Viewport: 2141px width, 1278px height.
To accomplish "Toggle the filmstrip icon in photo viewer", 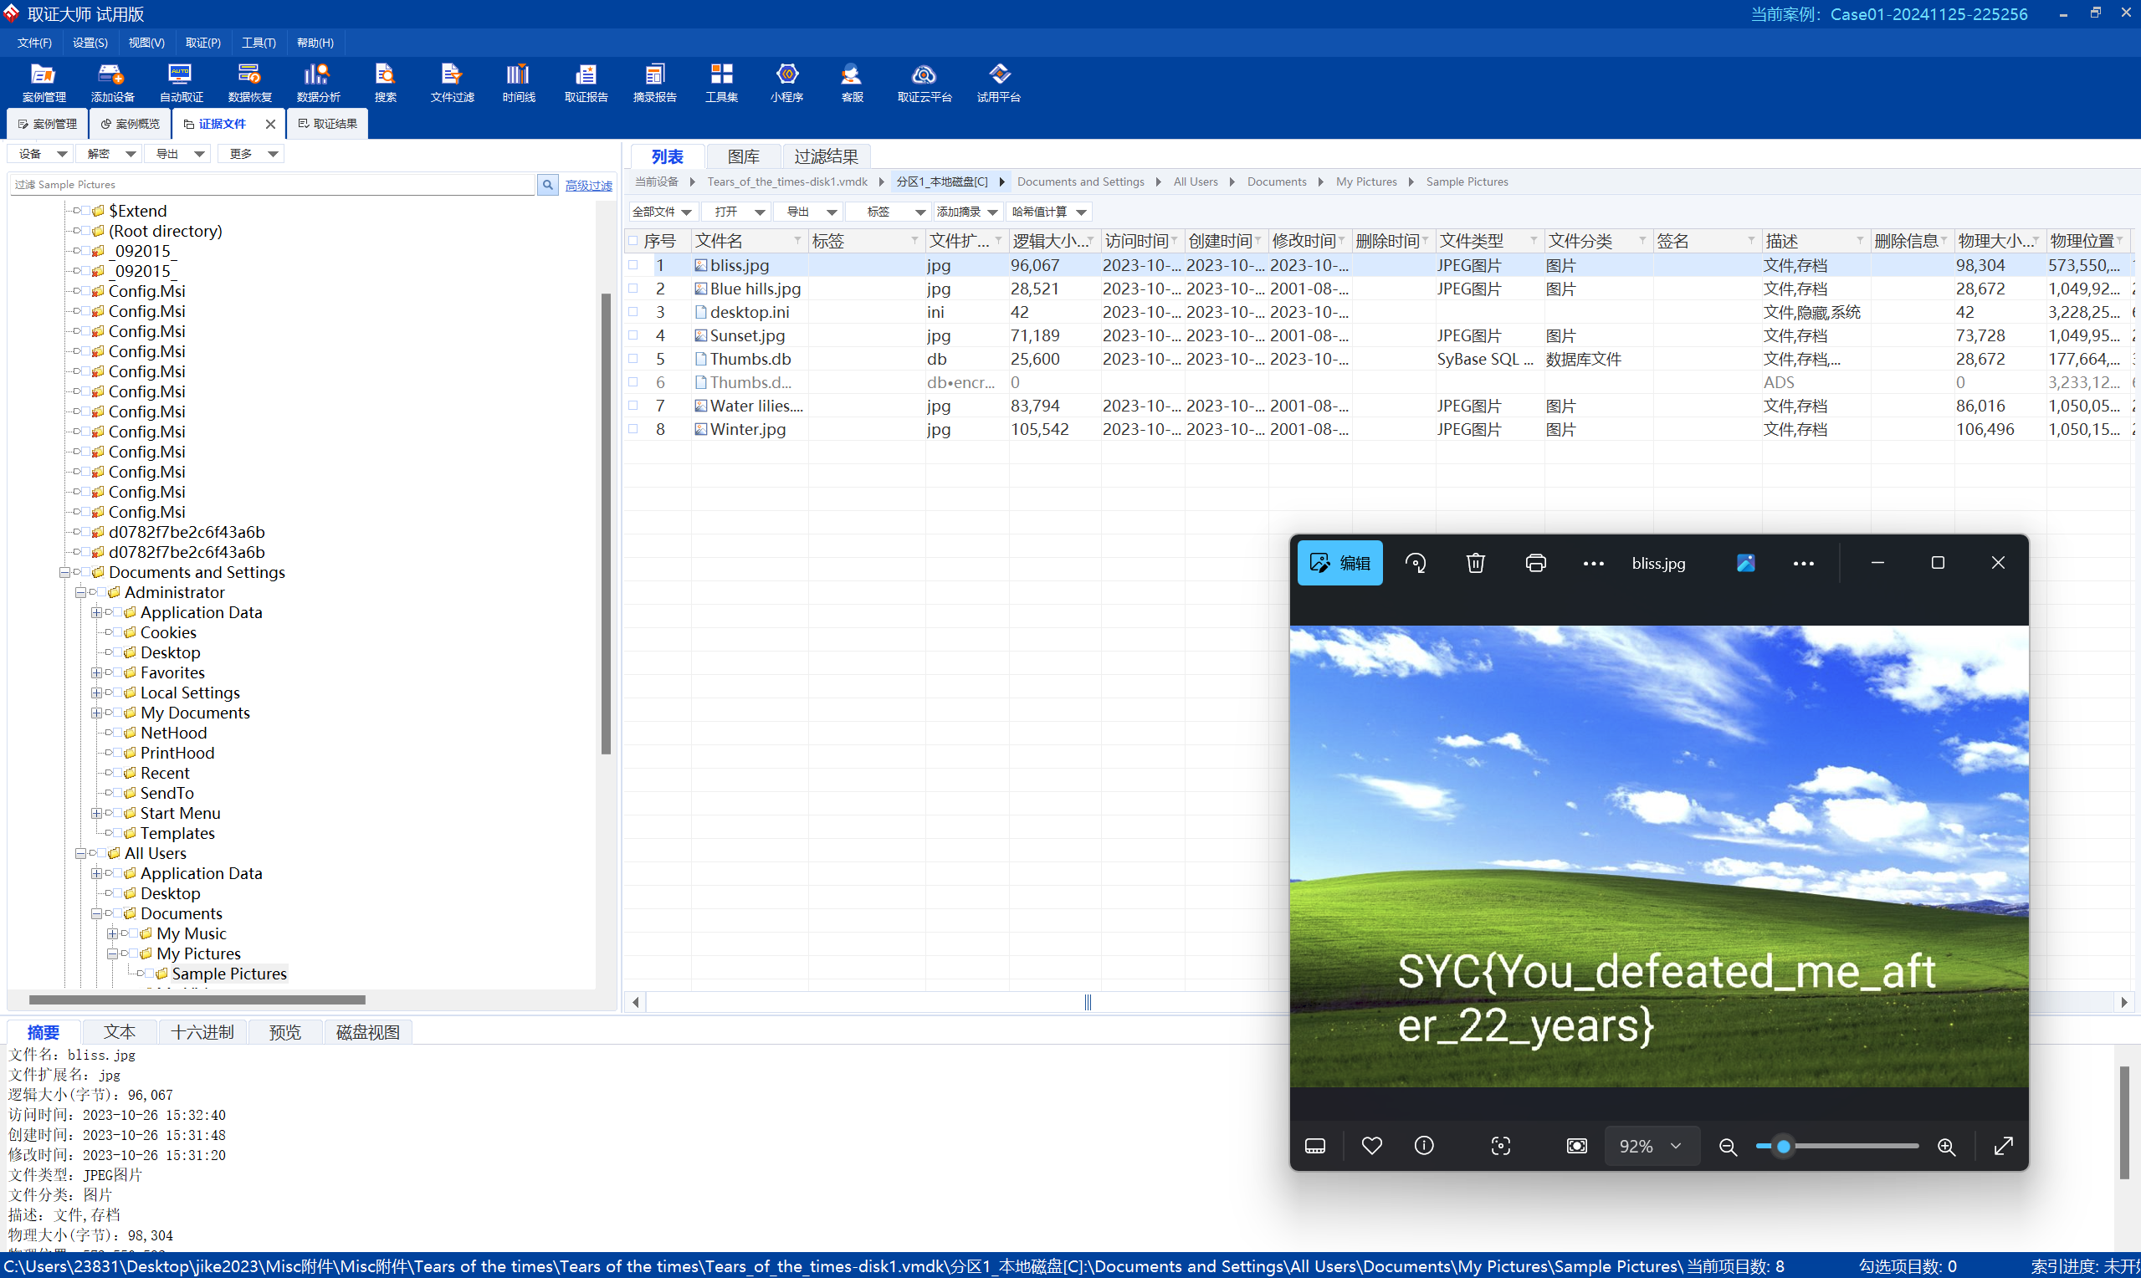I will click(x=1315, y=1146).
